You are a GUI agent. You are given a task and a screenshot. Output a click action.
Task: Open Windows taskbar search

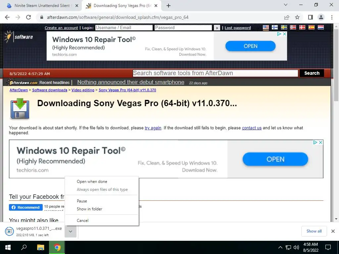pyautogui.click(x=24, y=247)
